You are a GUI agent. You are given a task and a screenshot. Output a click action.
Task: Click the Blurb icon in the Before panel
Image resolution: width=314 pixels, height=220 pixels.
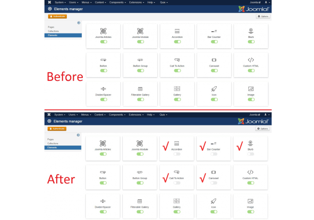tap(251, 31)
